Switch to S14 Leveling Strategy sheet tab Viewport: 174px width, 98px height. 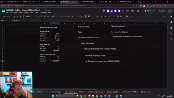pyautogui.click(x=53, y=92)
